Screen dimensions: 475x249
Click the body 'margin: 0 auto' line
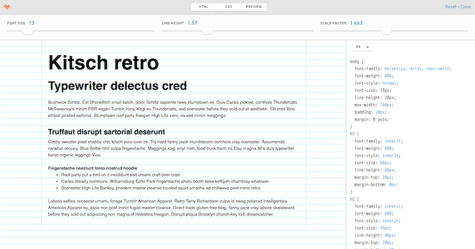click(x=371, y=119)
